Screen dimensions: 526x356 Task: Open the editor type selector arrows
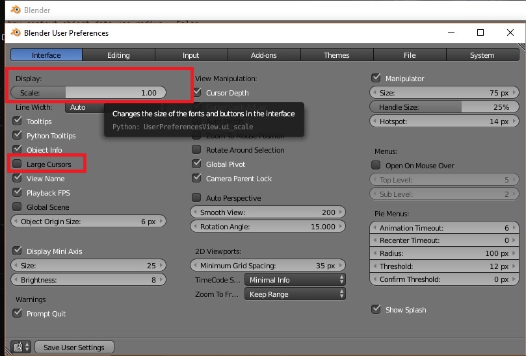pyautogui.click(x=27, y=347)
